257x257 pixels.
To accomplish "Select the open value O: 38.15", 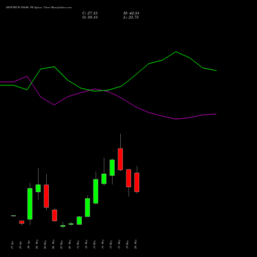I will pos(90,17).
